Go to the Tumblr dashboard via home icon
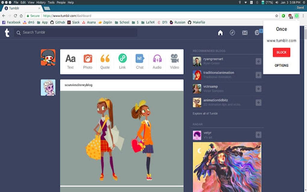 tap(220, 32)
